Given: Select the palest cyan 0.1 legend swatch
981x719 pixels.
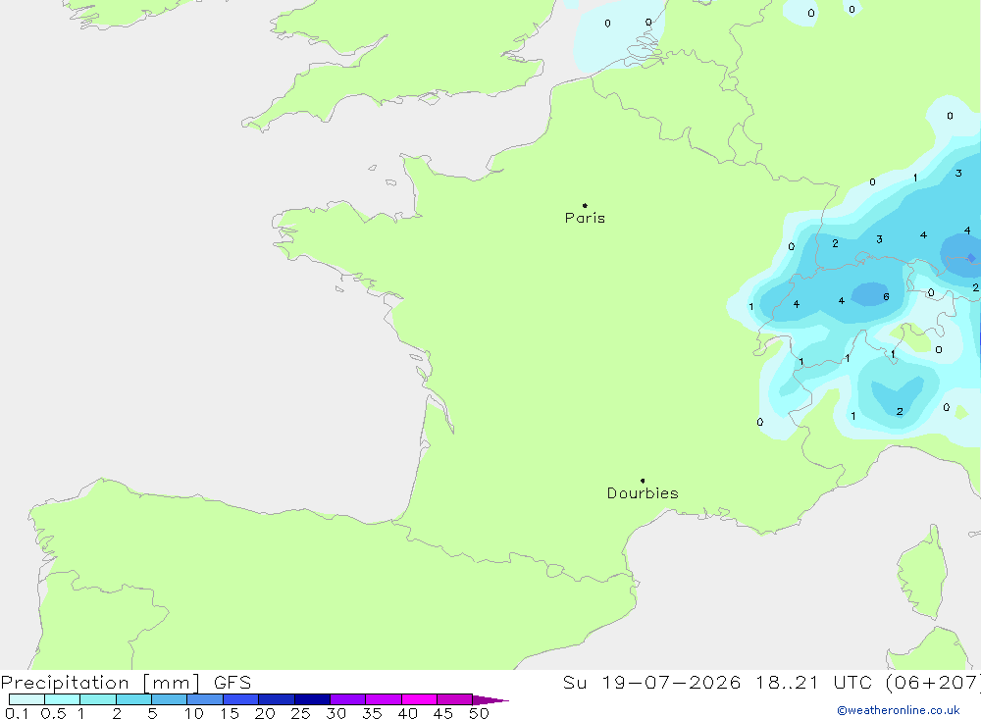Looking at the screenshot, I should tap(26, 699).
